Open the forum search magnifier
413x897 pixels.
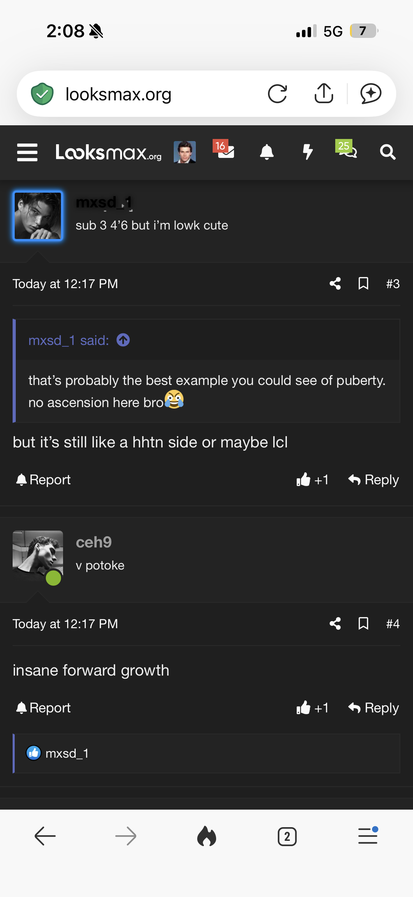point(388,152)
